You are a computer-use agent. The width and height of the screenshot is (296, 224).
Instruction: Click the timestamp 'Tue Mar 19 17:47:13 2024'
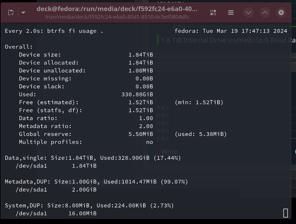click(245, 31)
